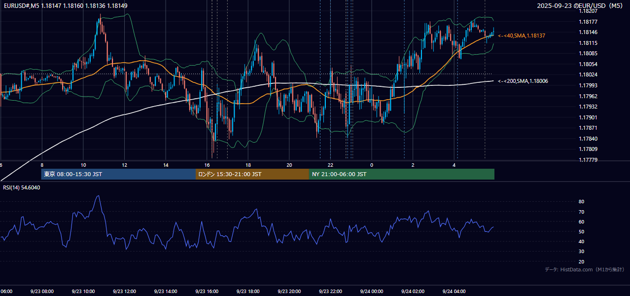Click hour tick 0 under price chart
This screenshot has height=296, width=630.
pyautogui.click(x=372, y=165)
